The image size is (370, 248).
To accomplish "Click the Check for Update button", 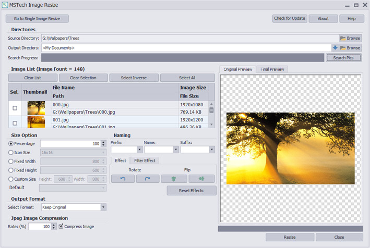I will [x=290, y=18].
